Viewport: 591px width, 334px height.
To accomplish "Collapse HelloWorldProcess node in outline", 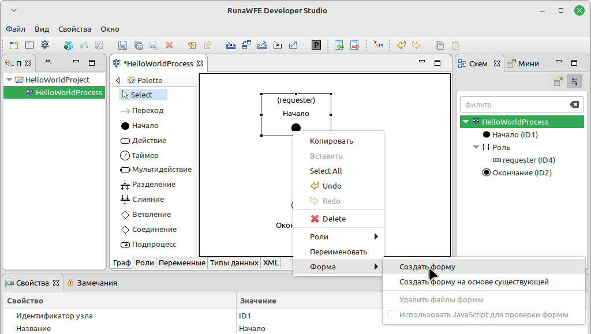I will point(466,122).
